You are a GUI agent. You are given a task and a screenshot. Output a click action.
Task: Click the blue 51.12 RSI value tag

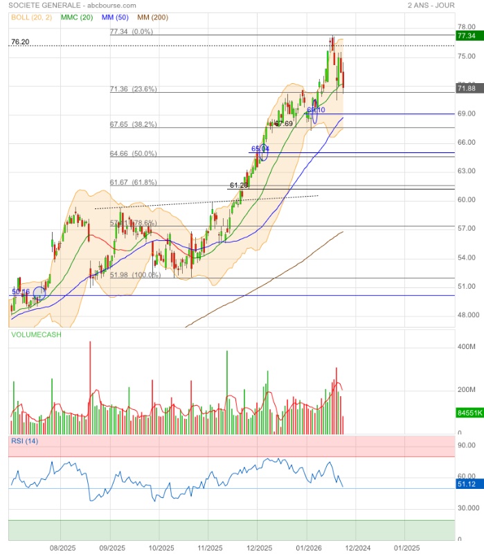[x=466, y=486]
